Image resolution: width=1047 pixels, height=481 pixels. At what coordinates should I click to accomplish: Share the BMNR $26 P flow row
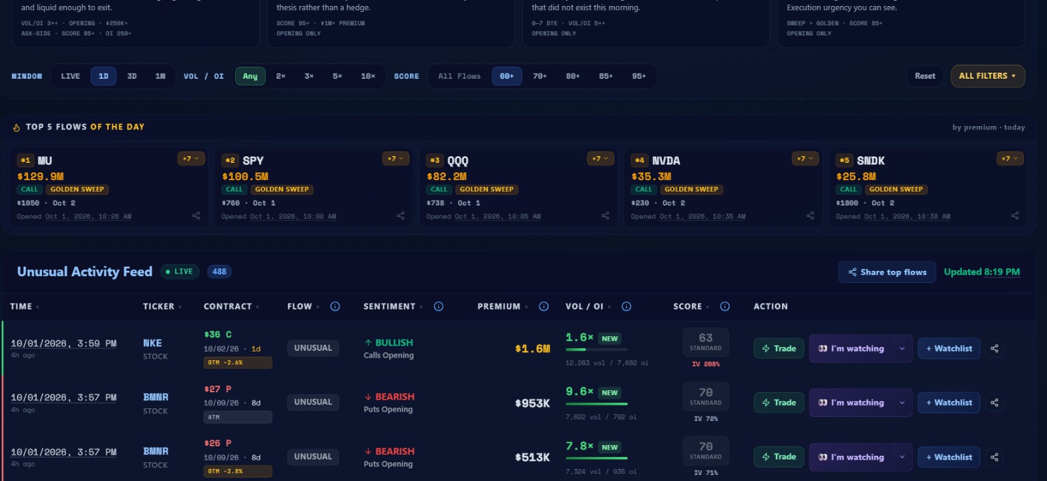994,457
